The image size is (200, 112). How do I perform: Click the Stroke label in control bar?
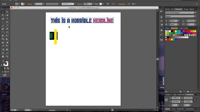tap(30, 4)
